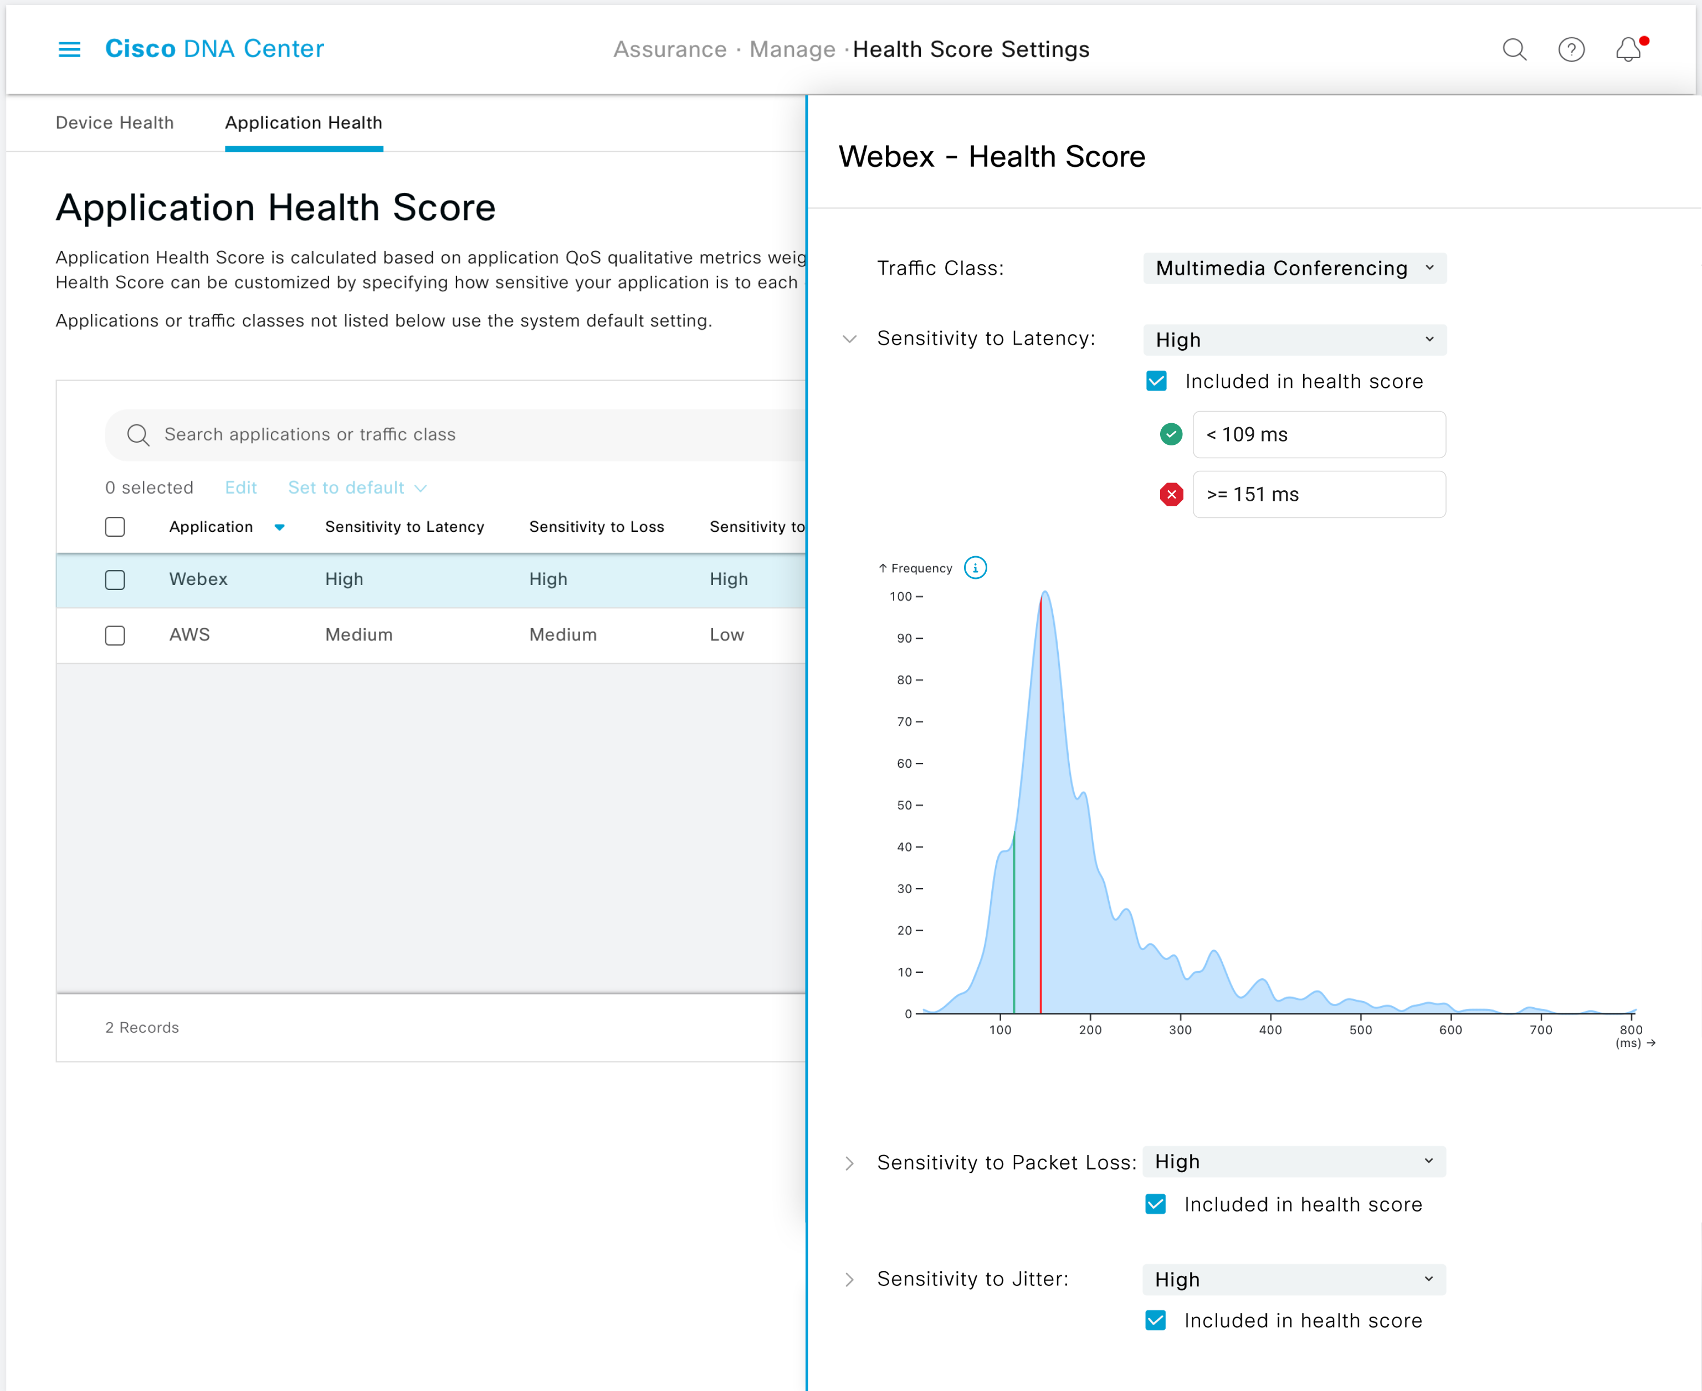
Task: Open Sensitivity to Latency dropdown
Action: click(1295, 340)
